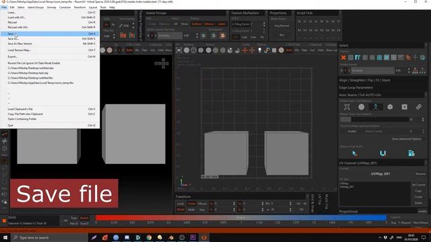
Task: Choose Save in the File menu
Action: [x=49, y=34]
